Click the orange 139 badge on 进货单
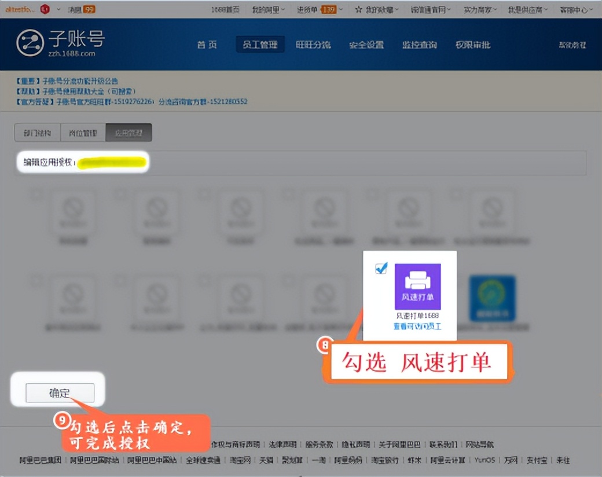This screenshot has height=477, width=602. pos(328,9)
